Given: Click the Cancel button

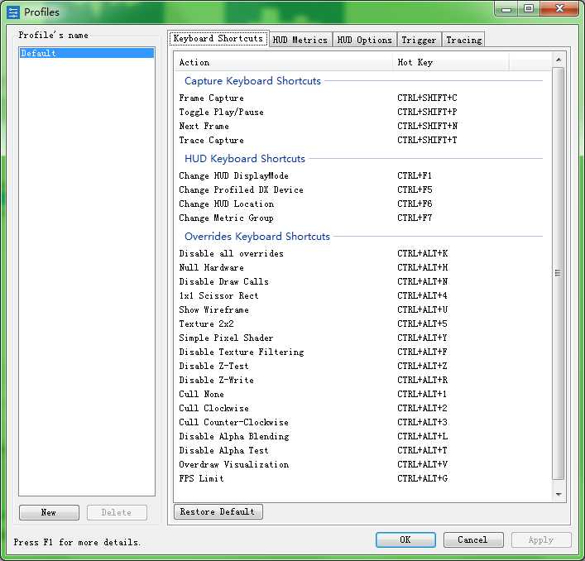Looking at the screenshot, I should [473, 539].
